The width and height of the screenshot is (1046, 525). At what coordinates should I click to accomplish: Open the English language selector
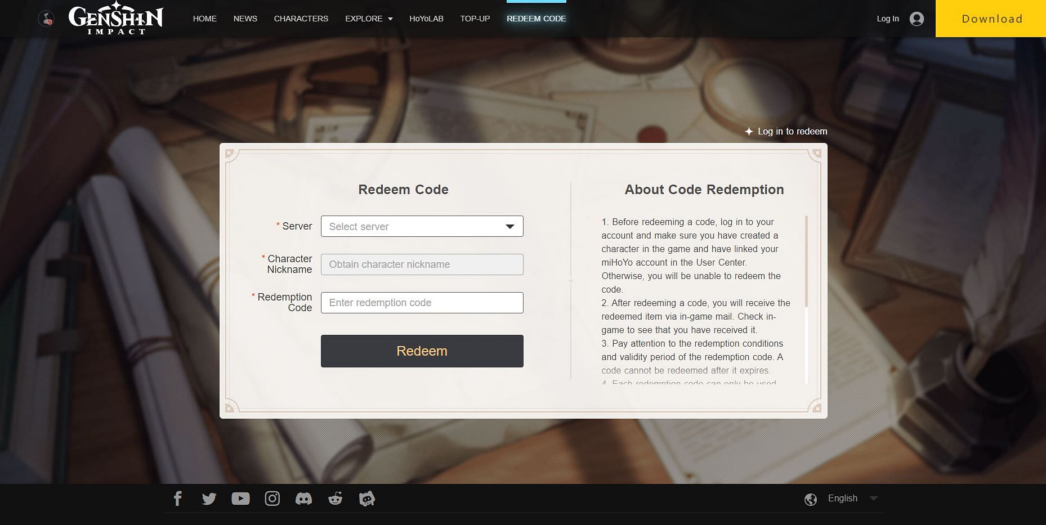(x=842, y=499)
